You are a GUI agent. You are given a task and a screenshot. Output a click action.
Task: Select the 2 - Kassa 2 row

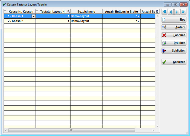click(x=79, y=21)
